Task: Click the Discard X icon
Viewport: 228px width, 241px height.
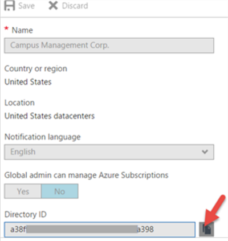Action: pyautogui.click(x=53, y=6)
